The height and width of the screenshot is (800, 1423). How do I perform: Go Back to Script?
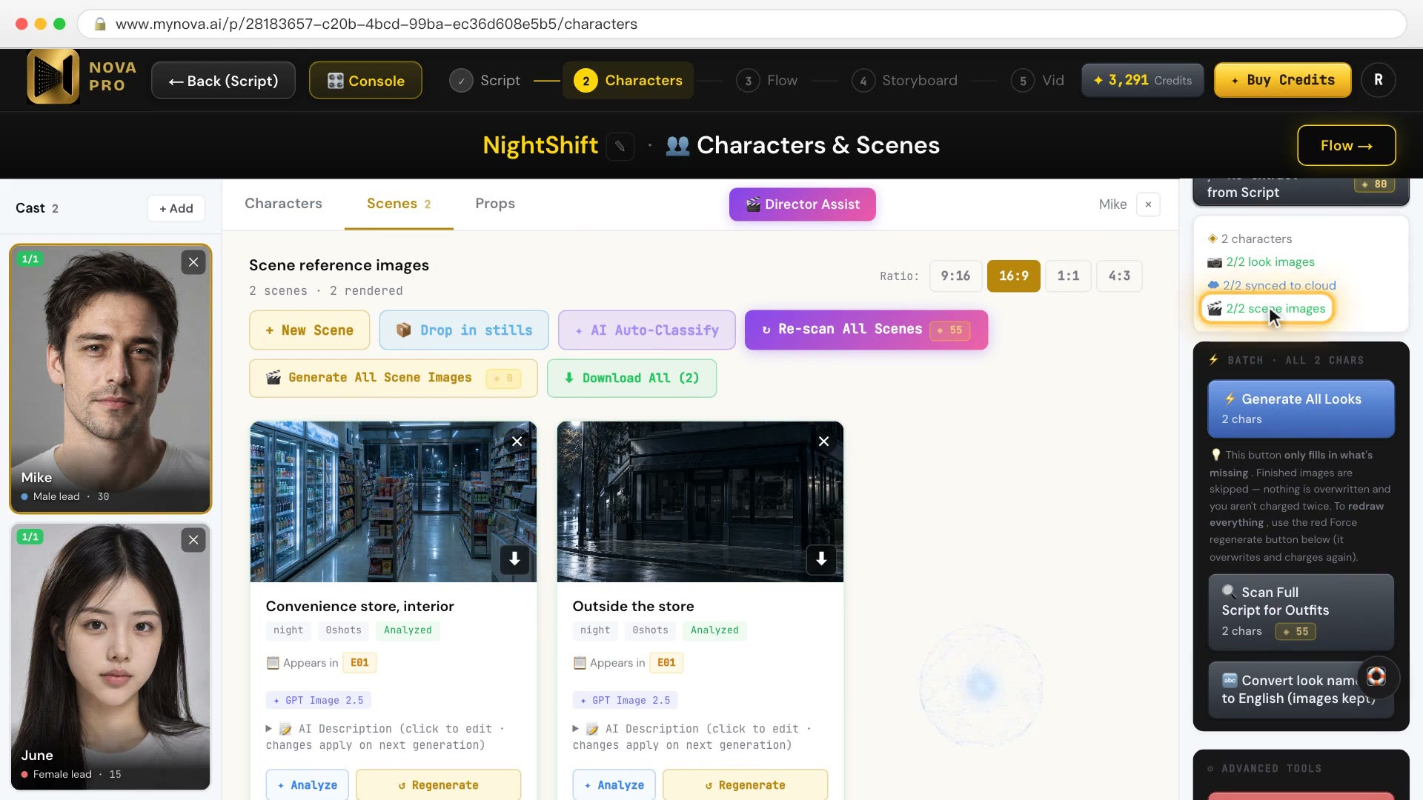[x=223, y=81]
